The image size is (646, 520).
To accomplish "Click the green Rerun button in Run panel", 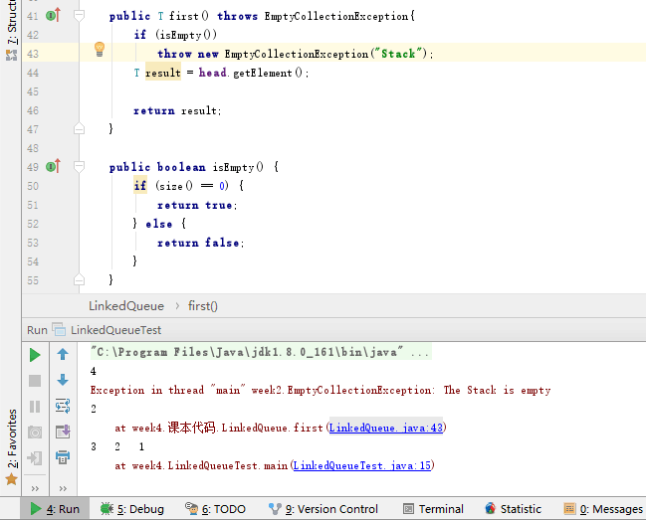I will coord(35,355).
